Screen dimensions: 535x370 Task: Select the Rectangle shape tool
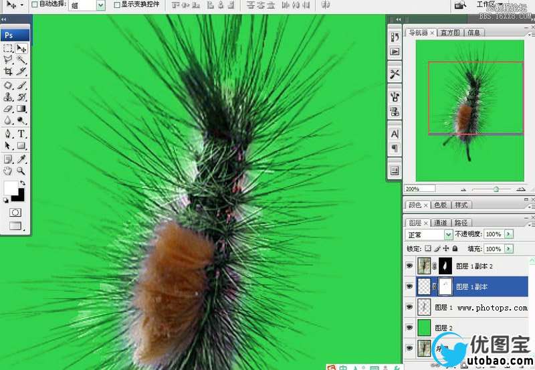pos(21,146)
